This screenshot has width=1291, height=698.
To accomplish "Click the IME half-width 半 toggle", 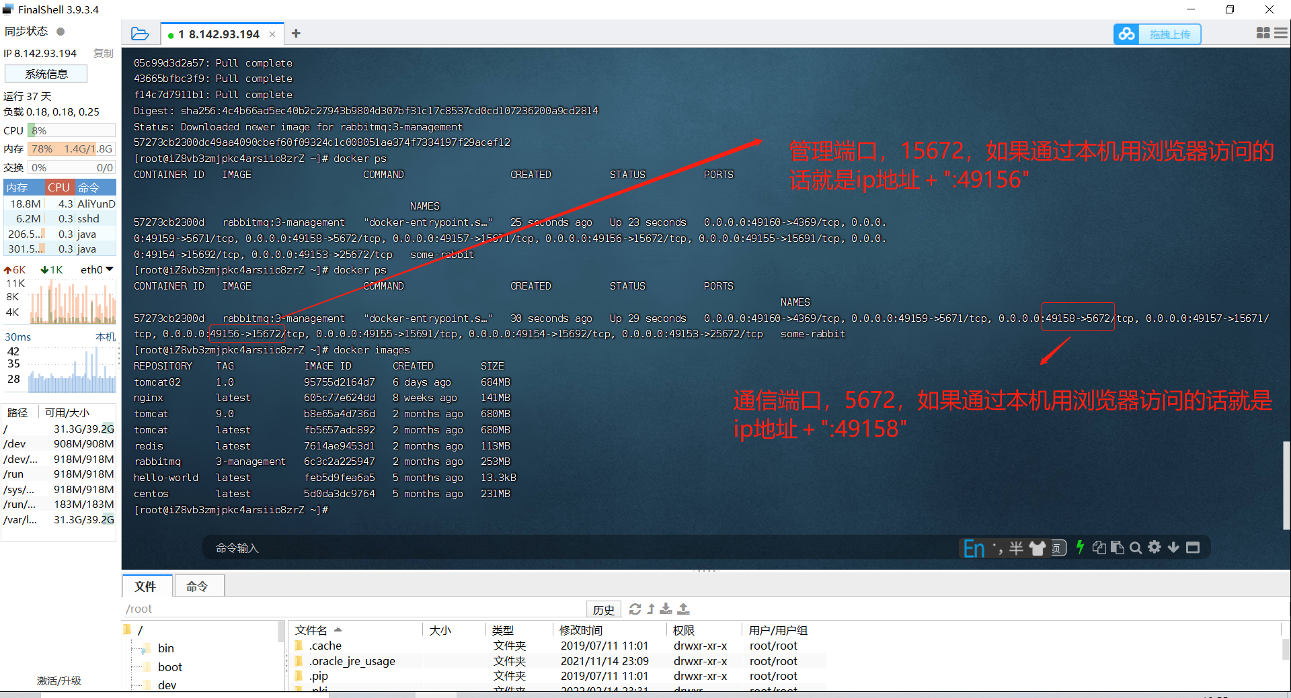I will 1017,548.
